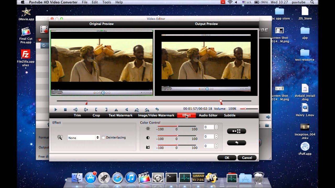Select the iMovie.app desktop icon
335x188 pixels.
(26, 14)
